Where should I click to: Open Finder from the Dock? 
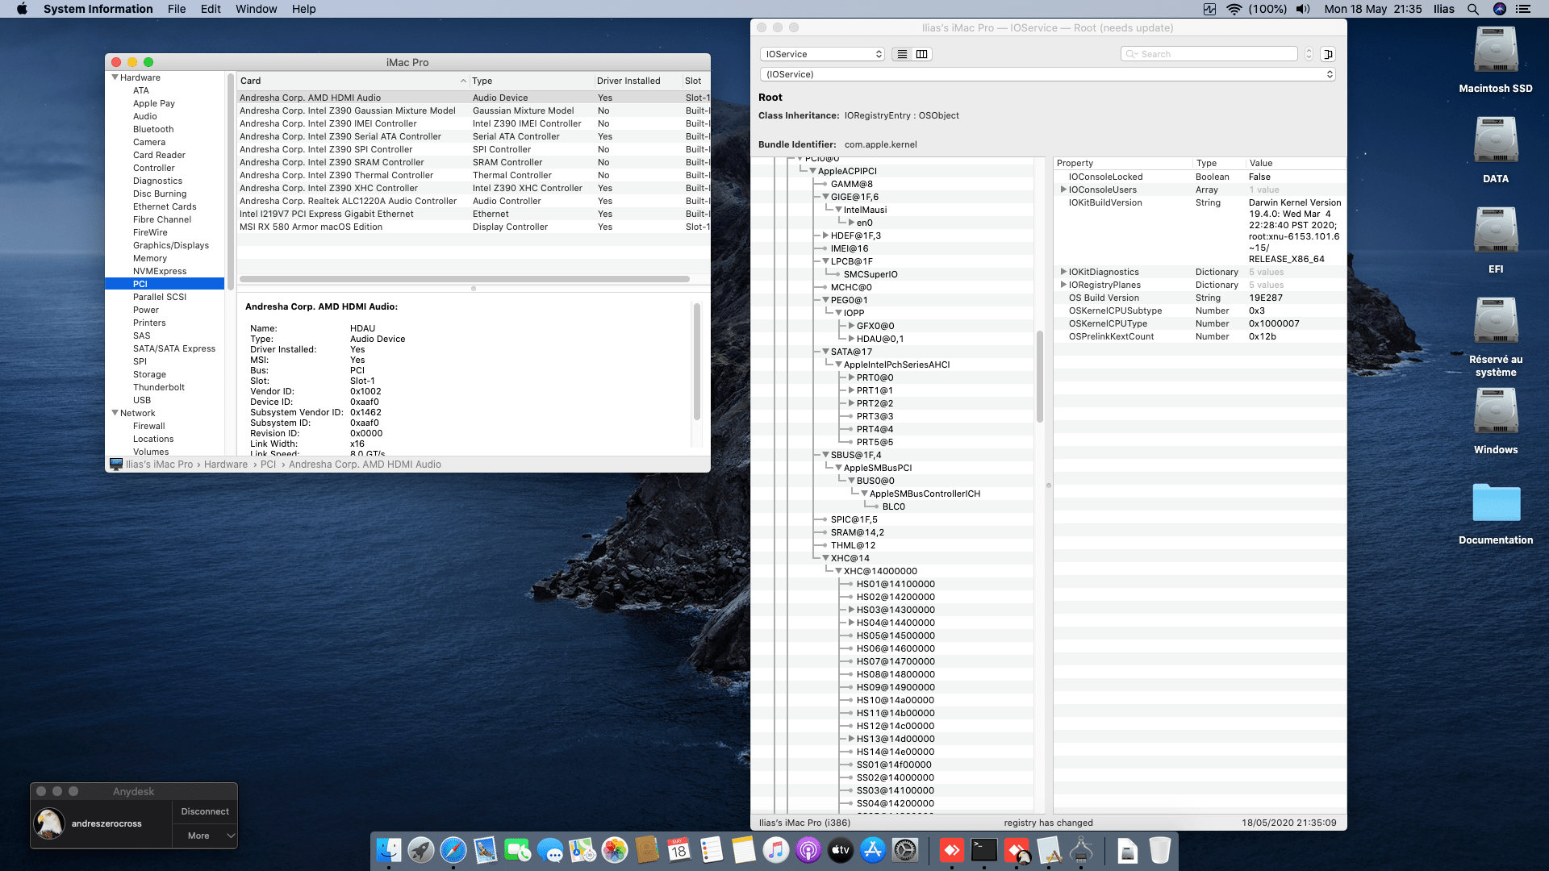pyautogui.click(x=389, y=850)
